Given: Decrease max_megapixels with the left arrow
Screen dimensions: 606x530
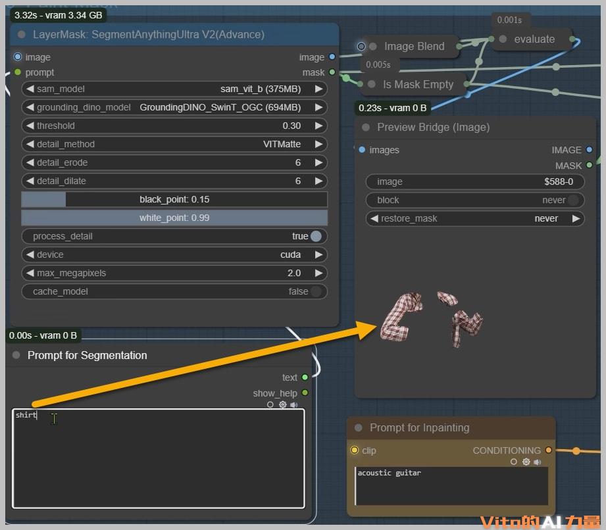Looking at the screenshot, I should point(30,273).
